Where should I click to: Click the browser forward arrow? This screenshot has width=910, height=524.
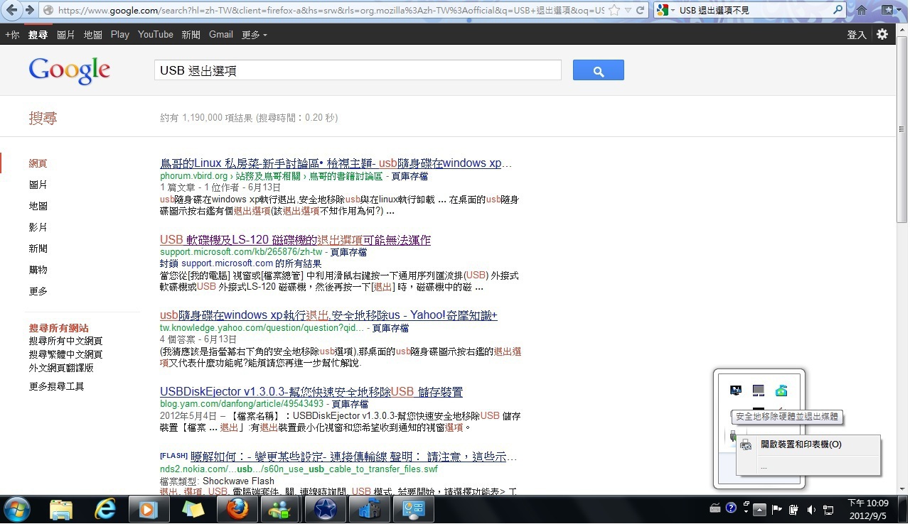point(30,10)
